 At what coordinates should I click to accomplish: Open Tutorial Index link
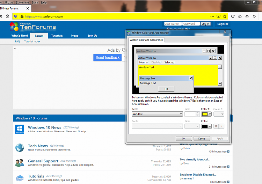click(32, 42)
